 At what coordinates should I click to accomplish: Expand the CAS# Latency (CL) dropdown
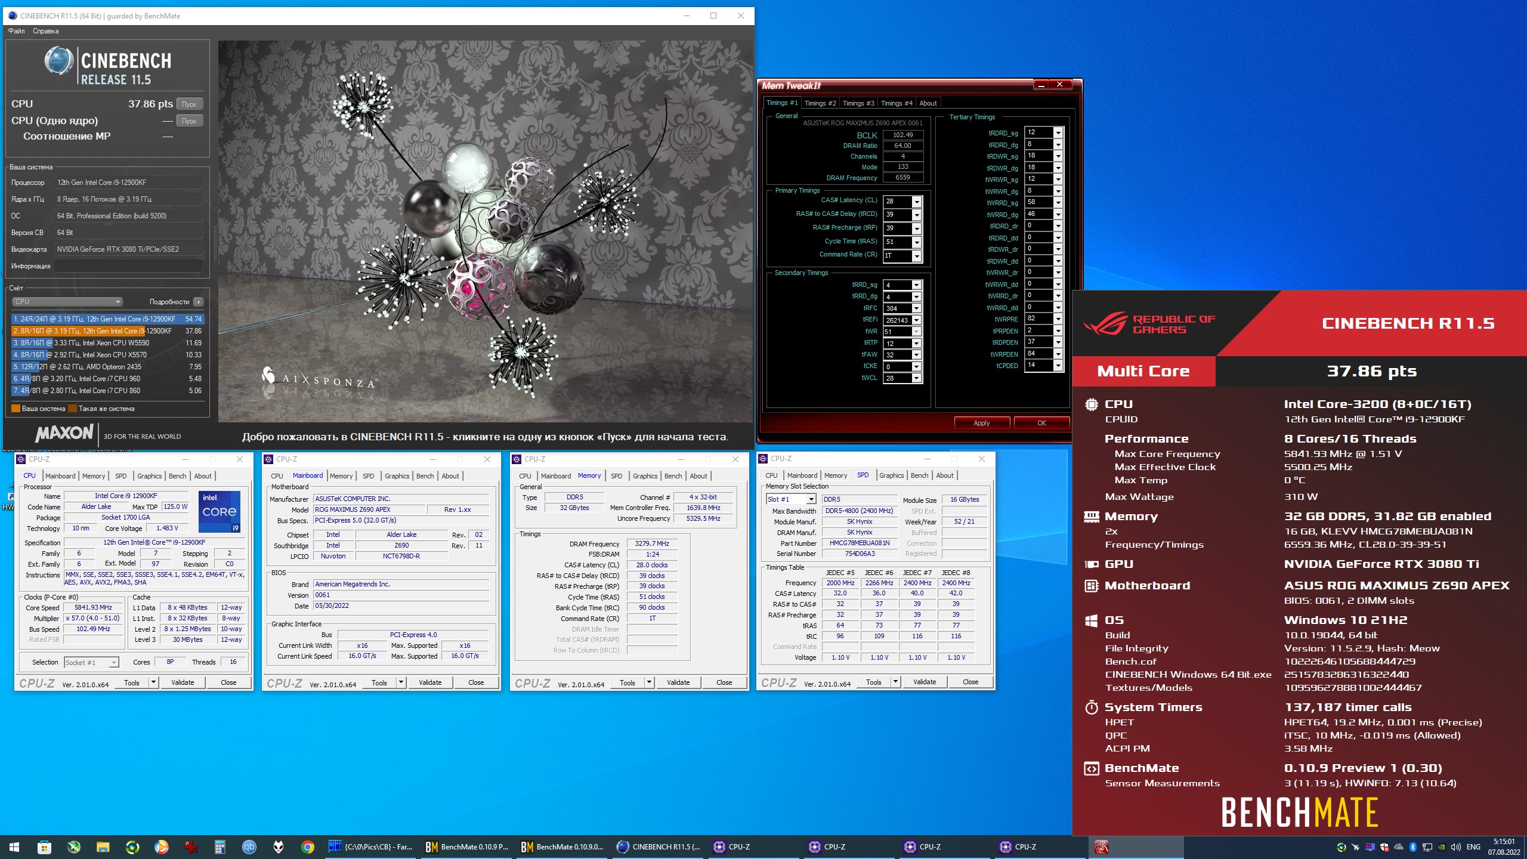pyautogui.click(x=917, y=202)
